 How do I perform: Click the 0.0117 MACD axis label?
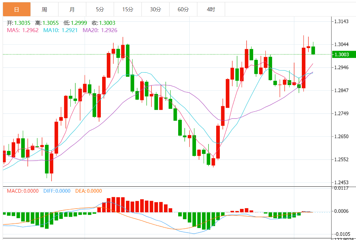pyautogui.click(x=341, y=188)
